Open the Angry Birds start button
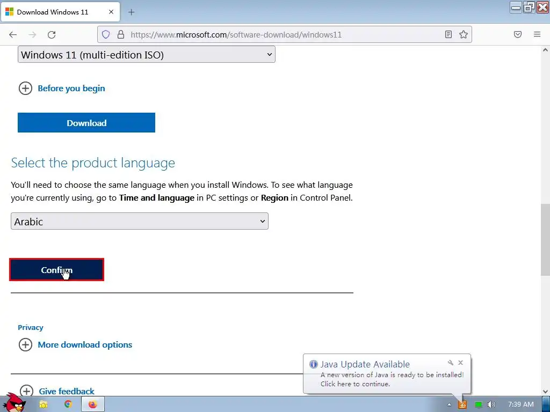 [x=14, y=403]
